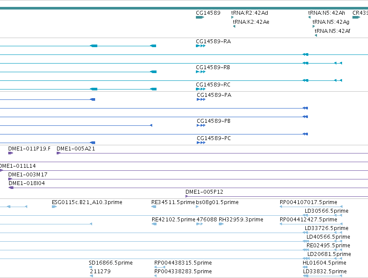Viewport: 368px width, 278px height.
Task: Select the LD33832.5prime label
Action: [x=325, y=272]
